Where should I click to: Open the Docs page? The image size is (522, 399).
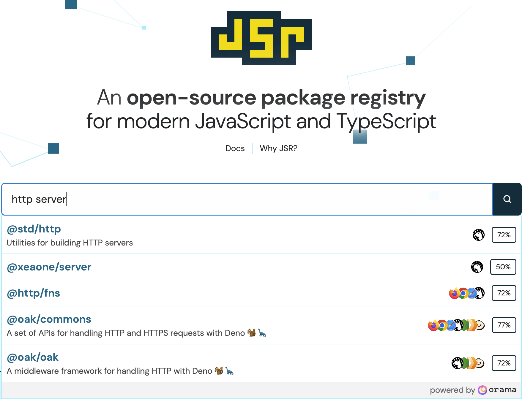[x=235, y=148]
